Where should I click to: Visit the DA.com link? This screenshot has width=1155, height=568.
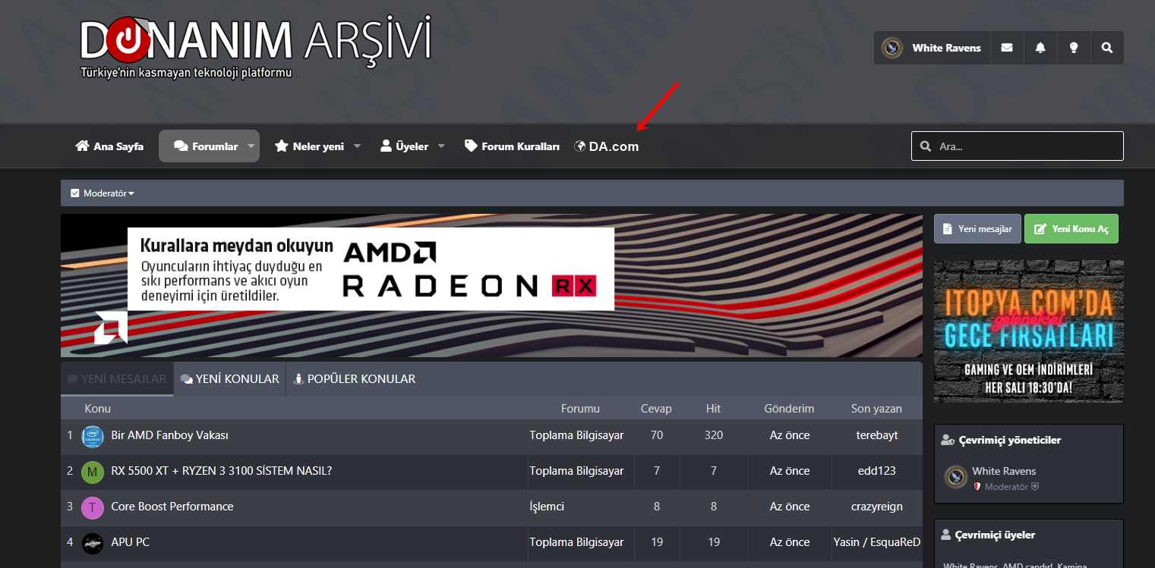click(x=607, y=146)
